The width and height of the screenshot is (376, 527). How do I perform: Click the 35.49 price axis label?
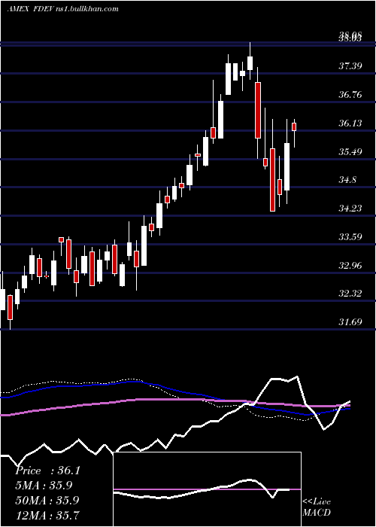pos(350,152)
